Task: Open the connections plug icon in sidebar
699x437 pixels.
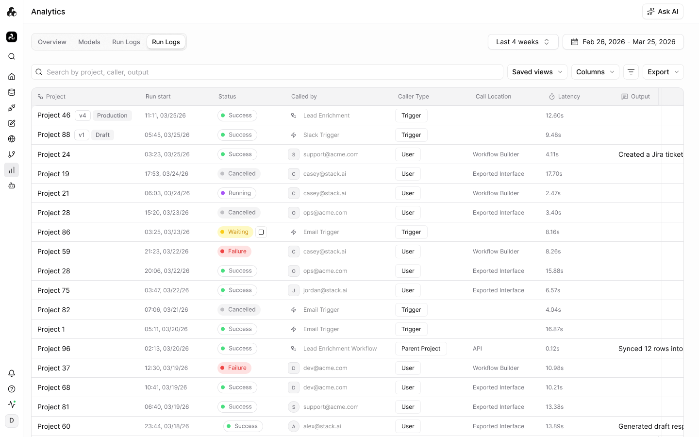Action: [x=12, y=108]
